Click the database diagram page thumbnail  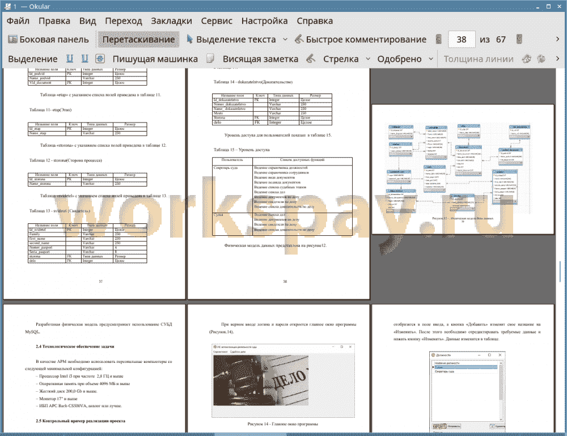463,169
